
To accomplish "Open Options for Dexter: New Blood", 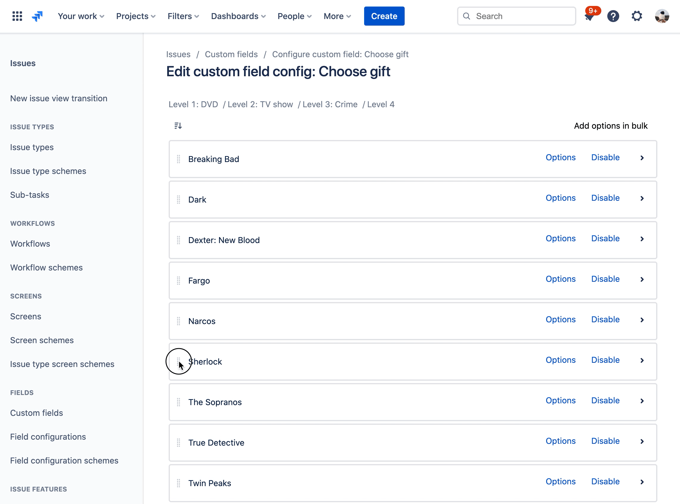I will click(x=560, y=238).
